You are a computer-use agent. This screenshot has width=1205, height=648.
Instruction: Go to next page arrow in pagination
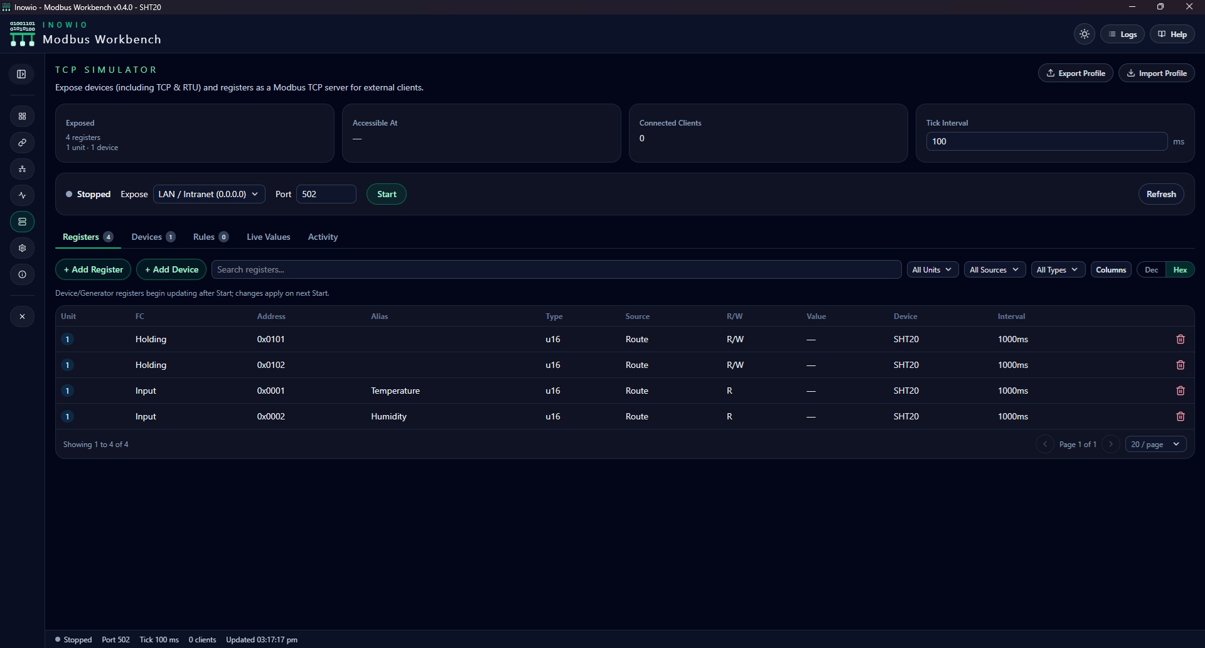1111,444
